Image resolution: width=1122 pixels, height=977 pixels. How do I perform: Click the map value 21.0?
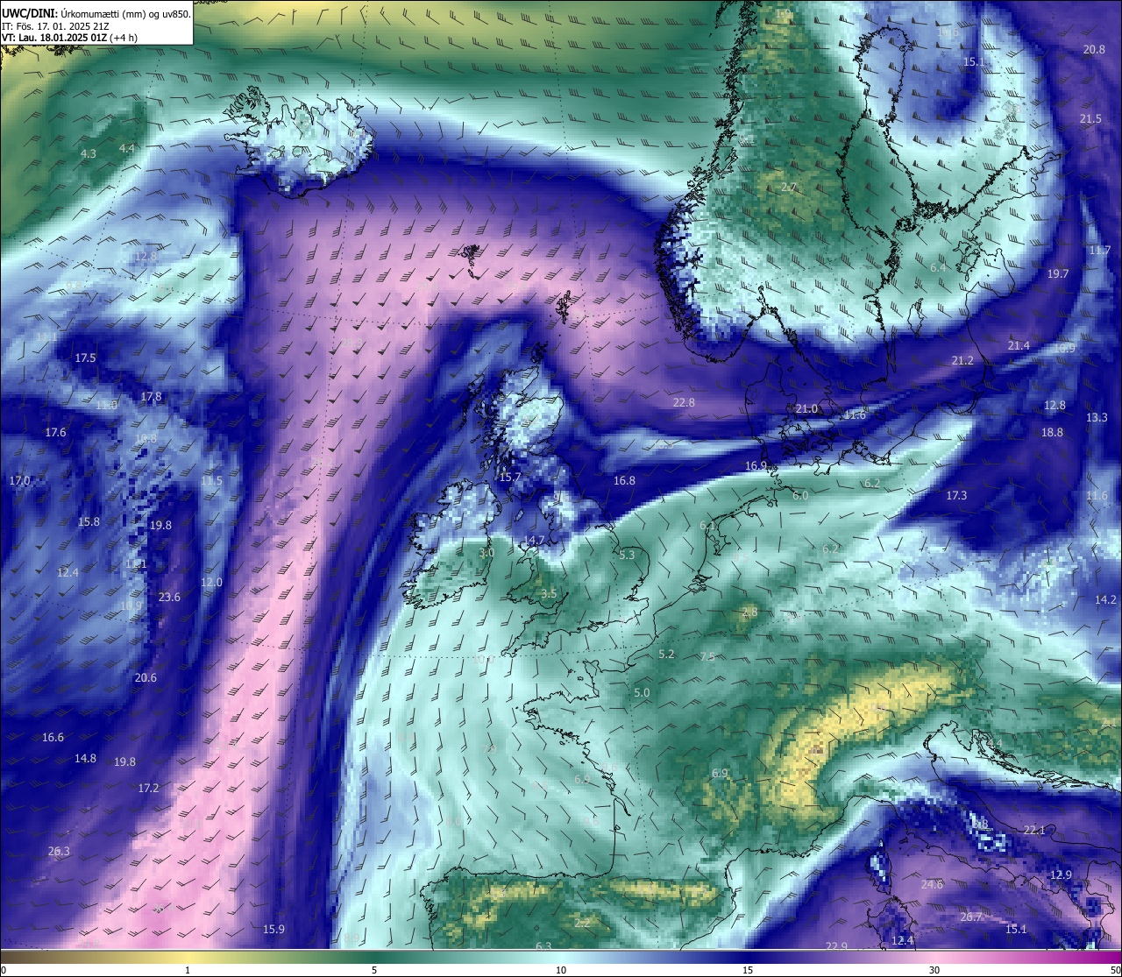(806, 408)
